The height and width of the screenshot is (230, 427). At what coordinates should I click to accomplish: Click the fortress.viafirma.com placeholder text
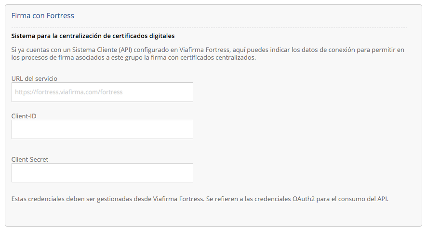coord(68,92)
